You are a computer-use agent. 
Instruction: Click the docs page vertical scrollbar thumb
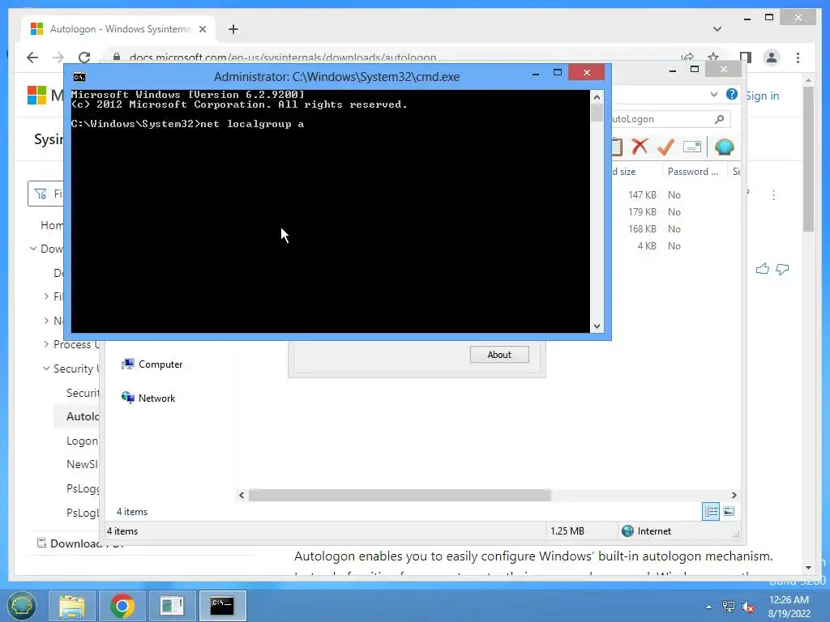point(808,159)
